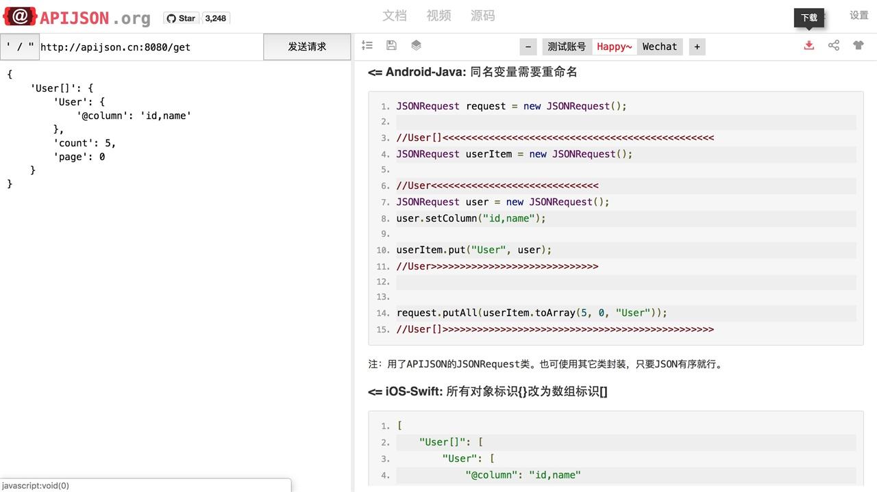
Task: Open the 文档 menu item
Action: 394,16
